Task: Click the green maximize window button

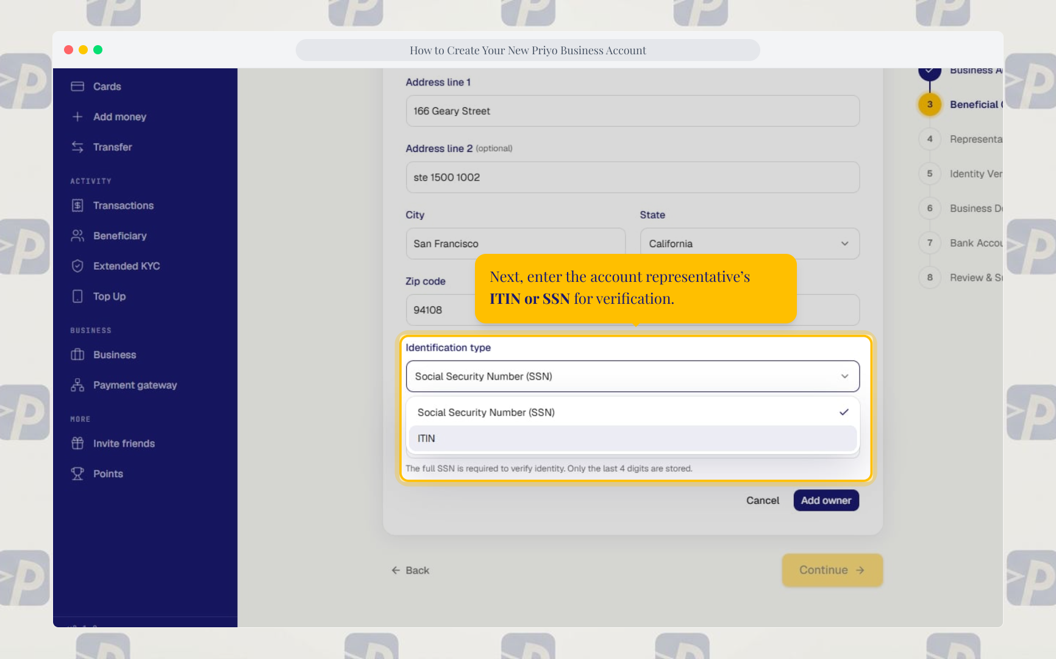Action: [x=98, y=50]
